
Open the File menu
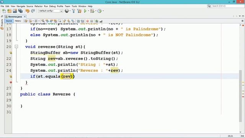pyautogui.click(x=2, y=6)
